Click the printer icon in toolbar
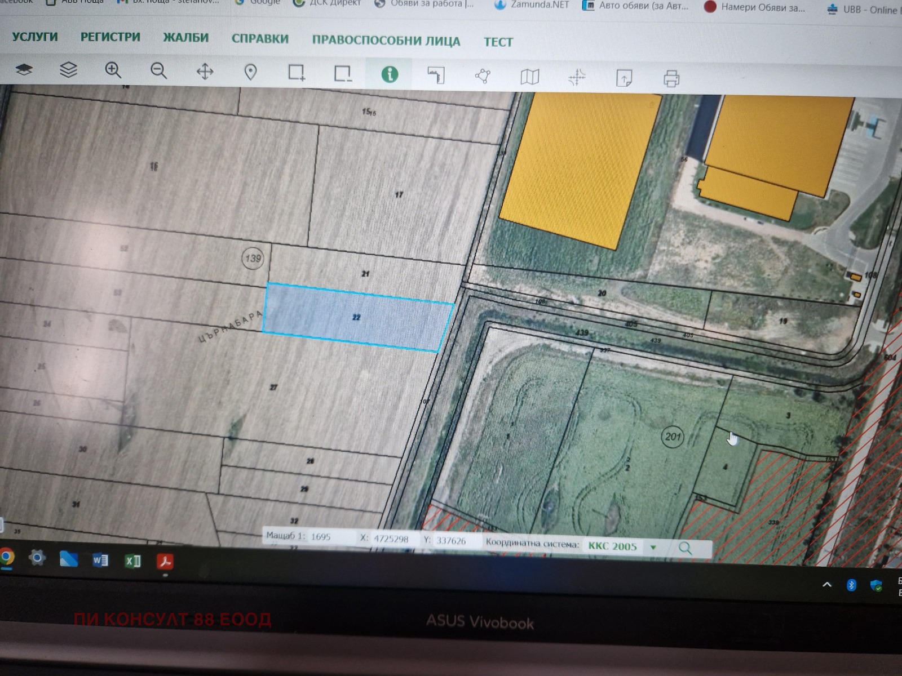This screenshot has height=676, width=902. 671,79
